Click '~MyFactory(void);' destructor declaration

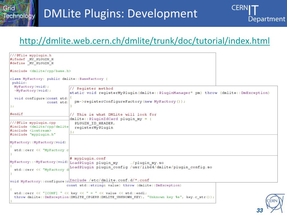(x=33, y=90)
